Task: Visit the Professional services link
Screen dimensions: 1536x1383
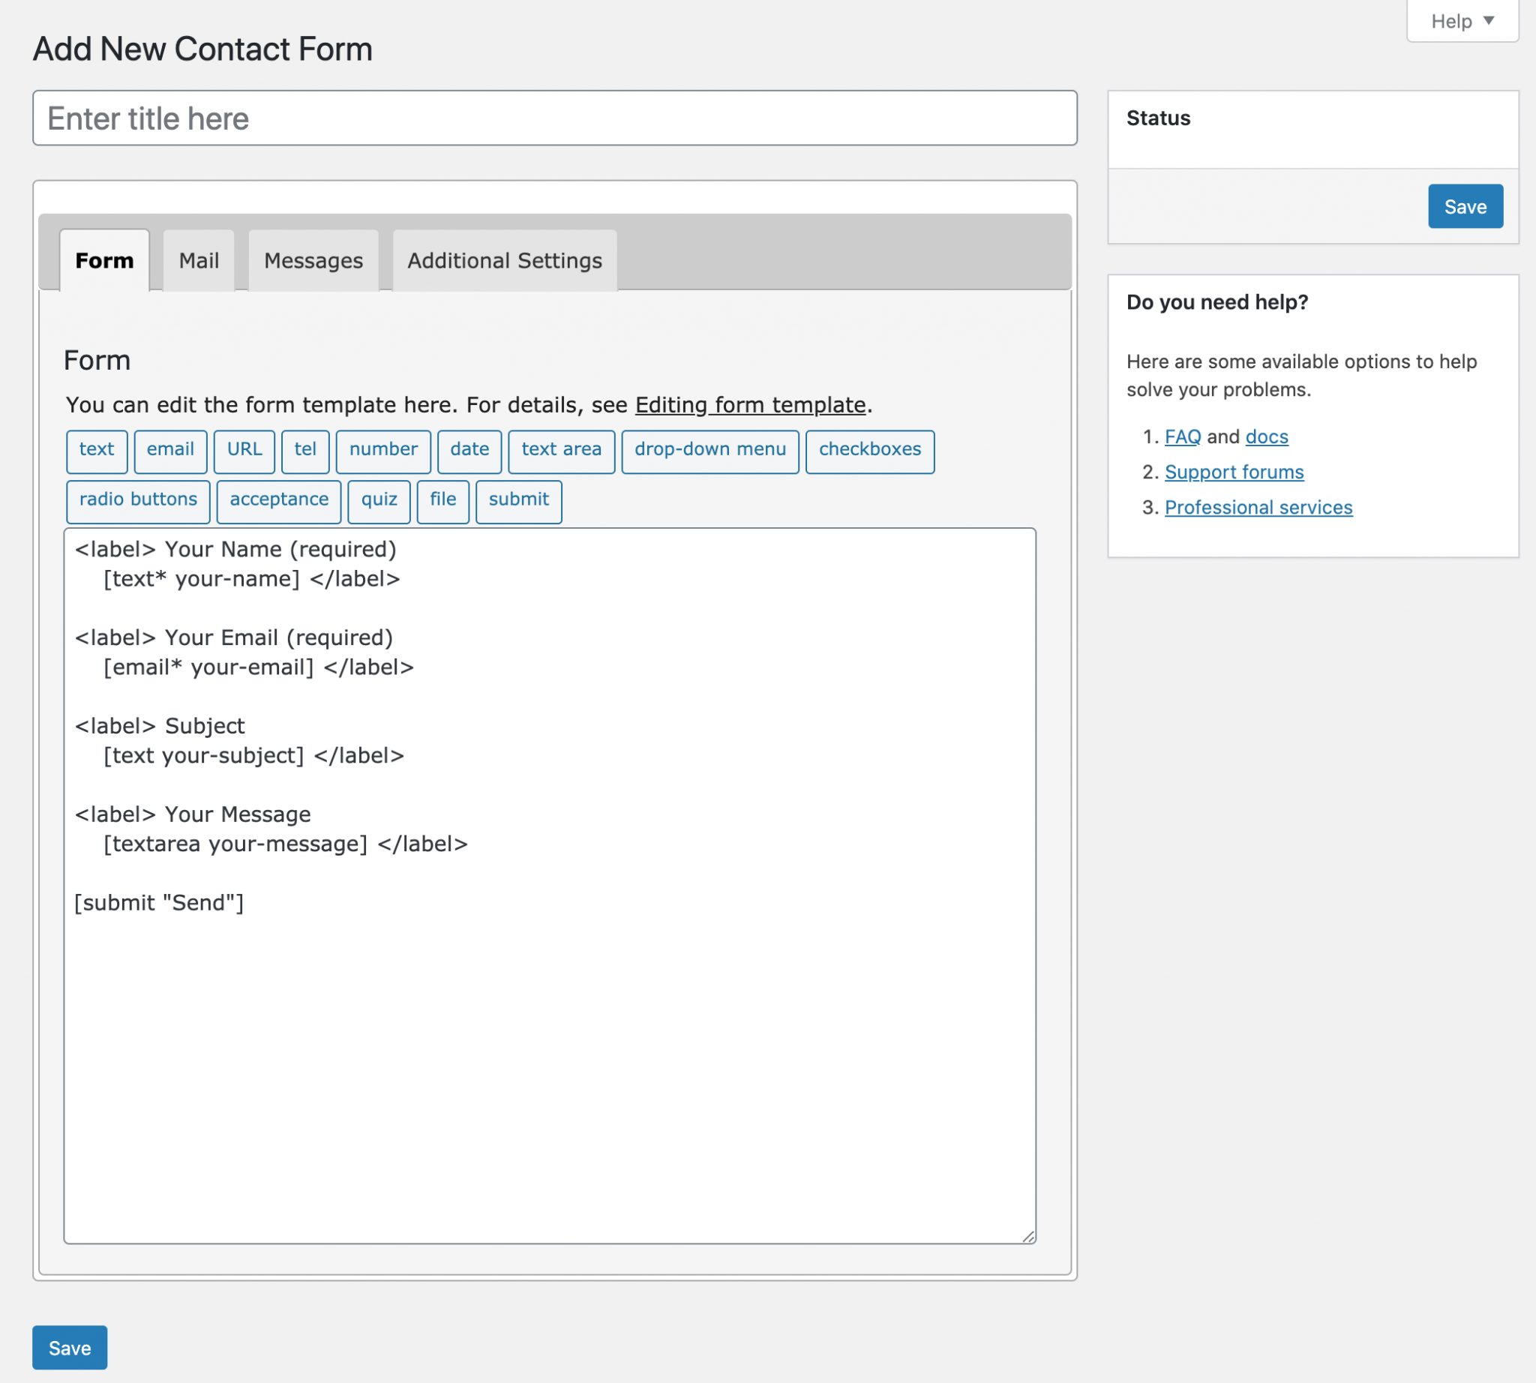Action: [1258, 508]
